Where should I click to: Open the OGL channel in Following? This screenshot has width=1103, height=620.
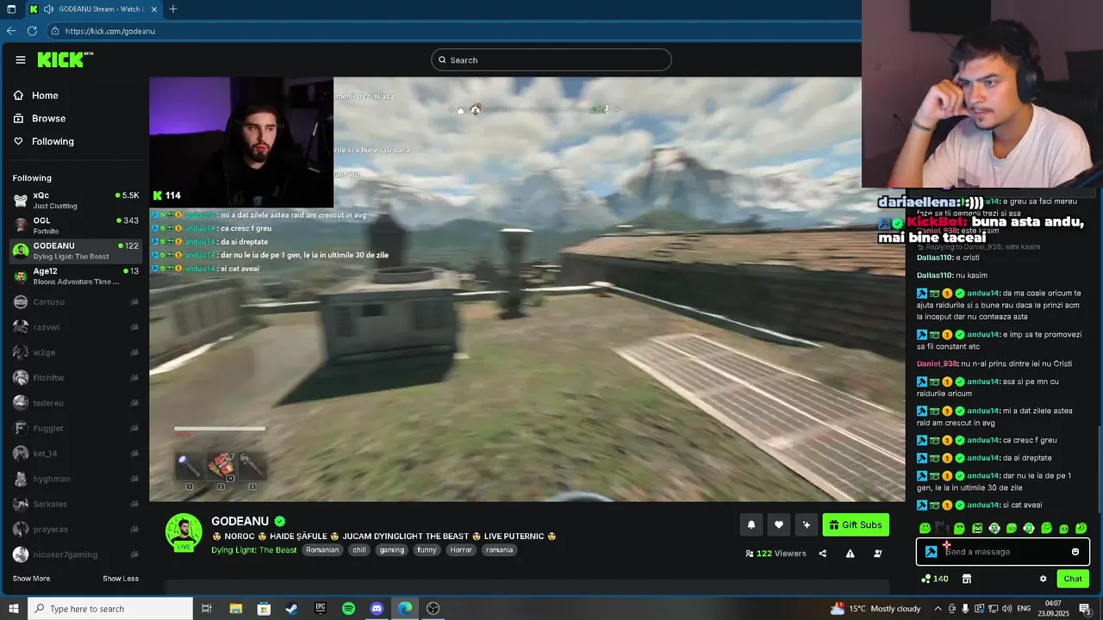76,226
